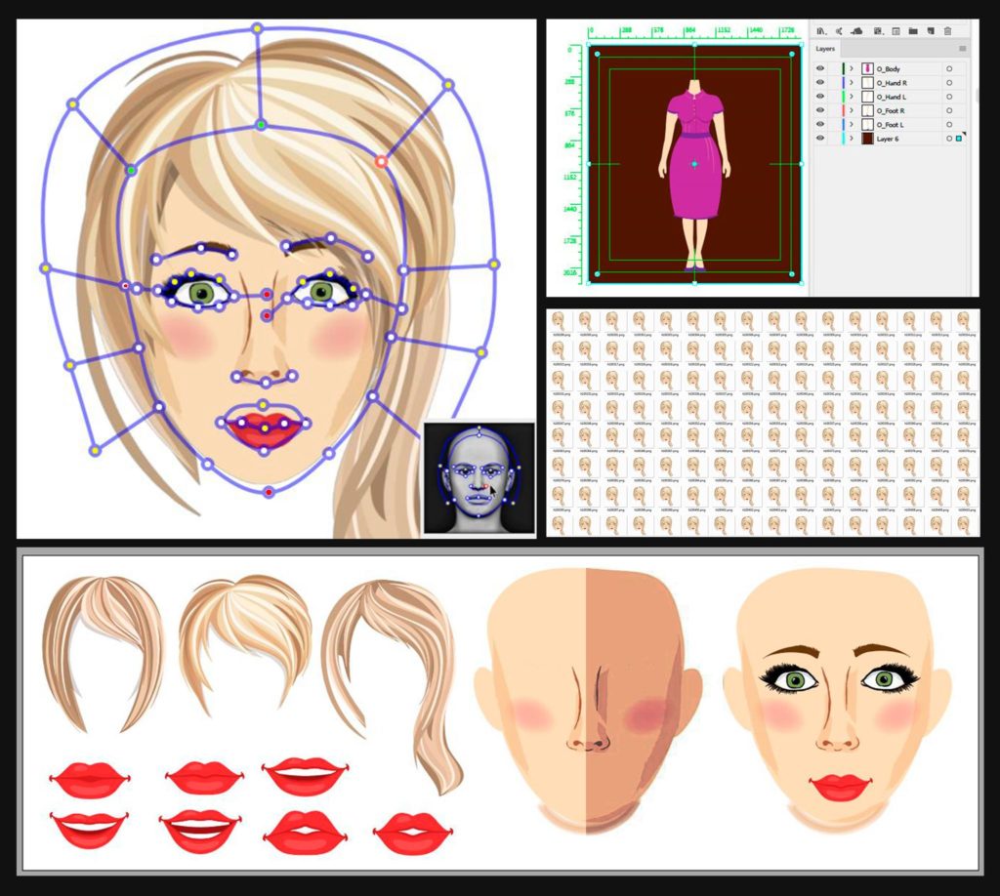This screenshot has width=1000, height=896.
Task: Click the share icon in panel toolbar
Action: [x=839, y=30]
